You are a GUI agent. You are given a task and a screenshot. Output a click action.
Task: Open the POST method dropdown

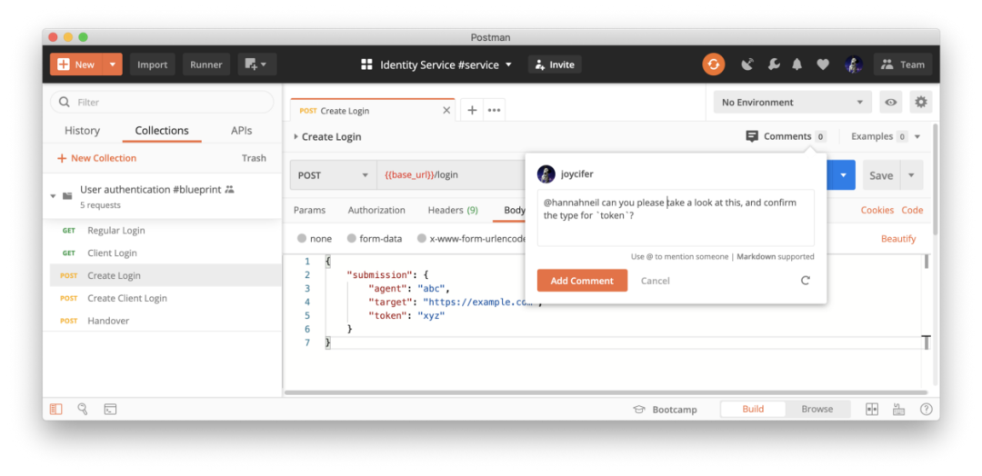[x=333, y=175]
